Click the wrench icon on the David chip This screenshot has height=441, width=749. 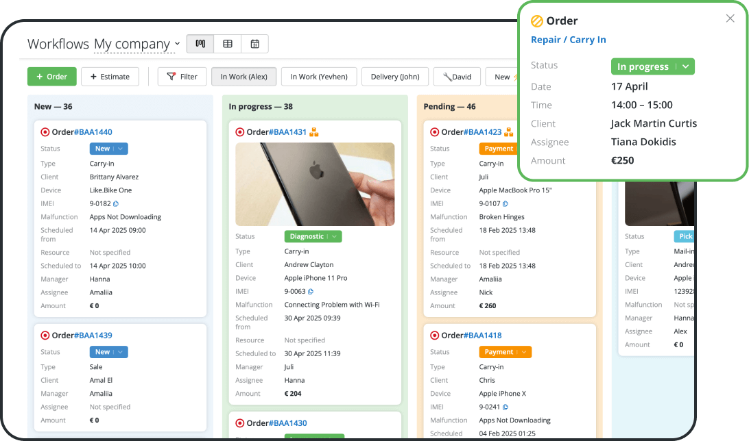click(446, 76)
